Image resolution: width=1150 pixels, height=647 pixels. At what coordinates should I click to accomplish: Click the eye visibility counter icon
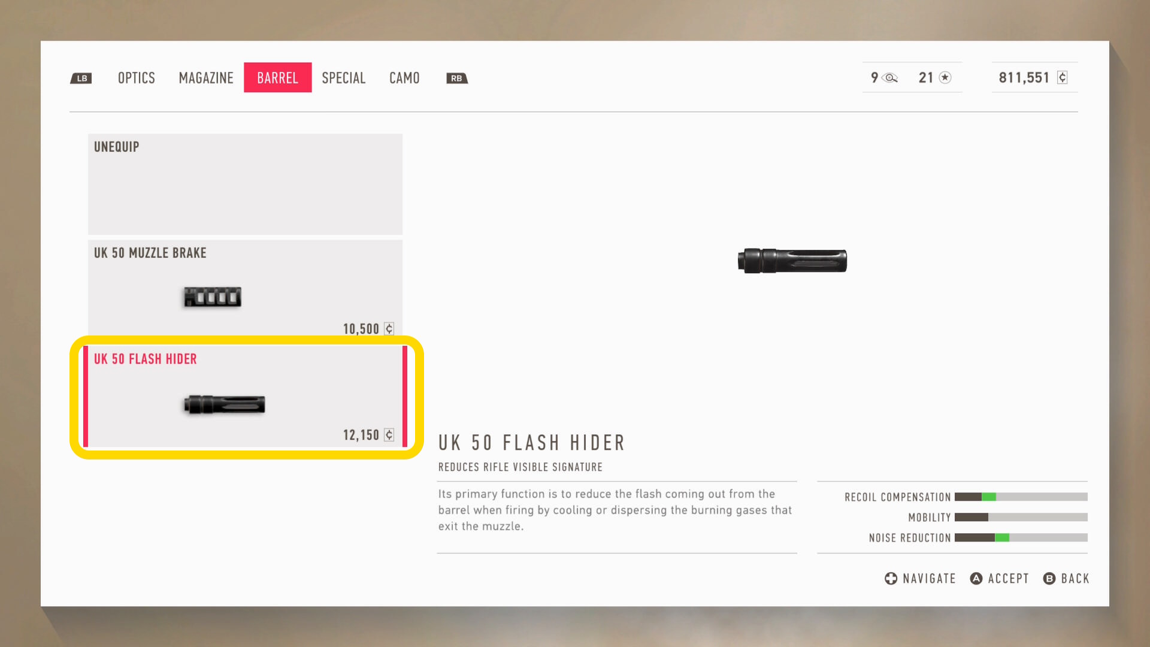890,78
